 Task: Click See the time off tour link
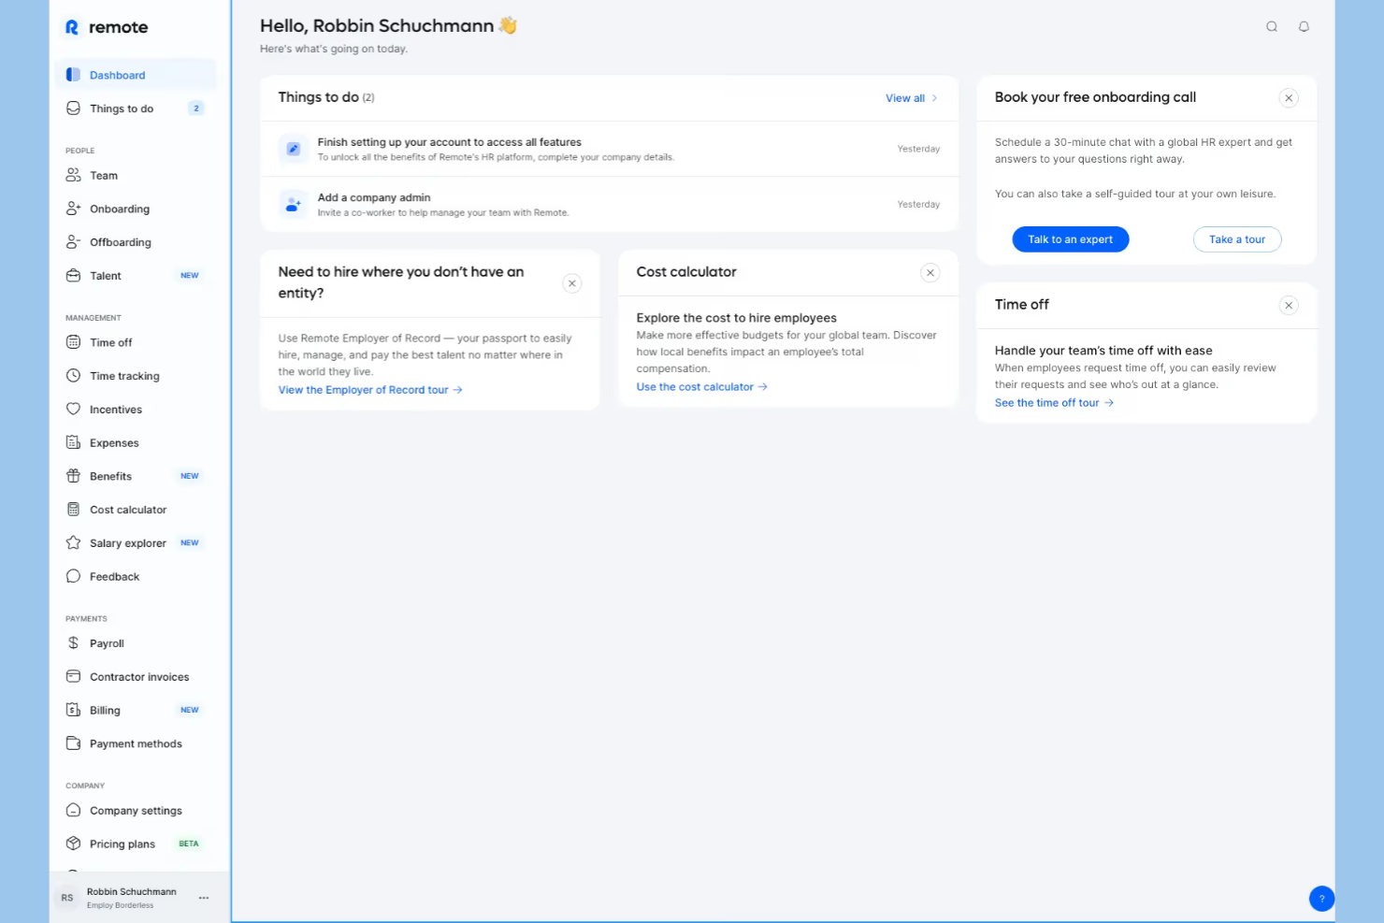[1054, 403]
